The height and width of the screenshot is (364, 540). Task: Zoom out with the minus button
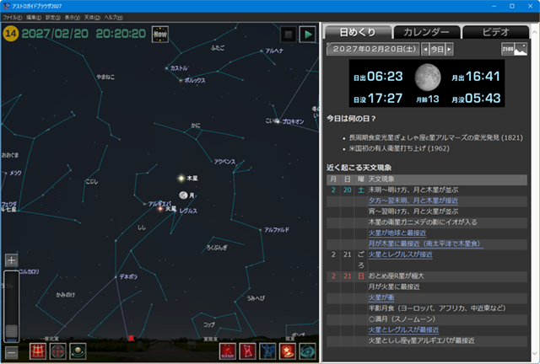click(x=11, y=353)
